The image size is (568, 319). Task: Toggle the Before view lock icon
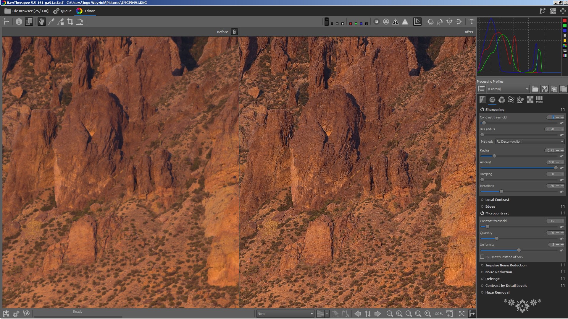(x=234, y=32)
